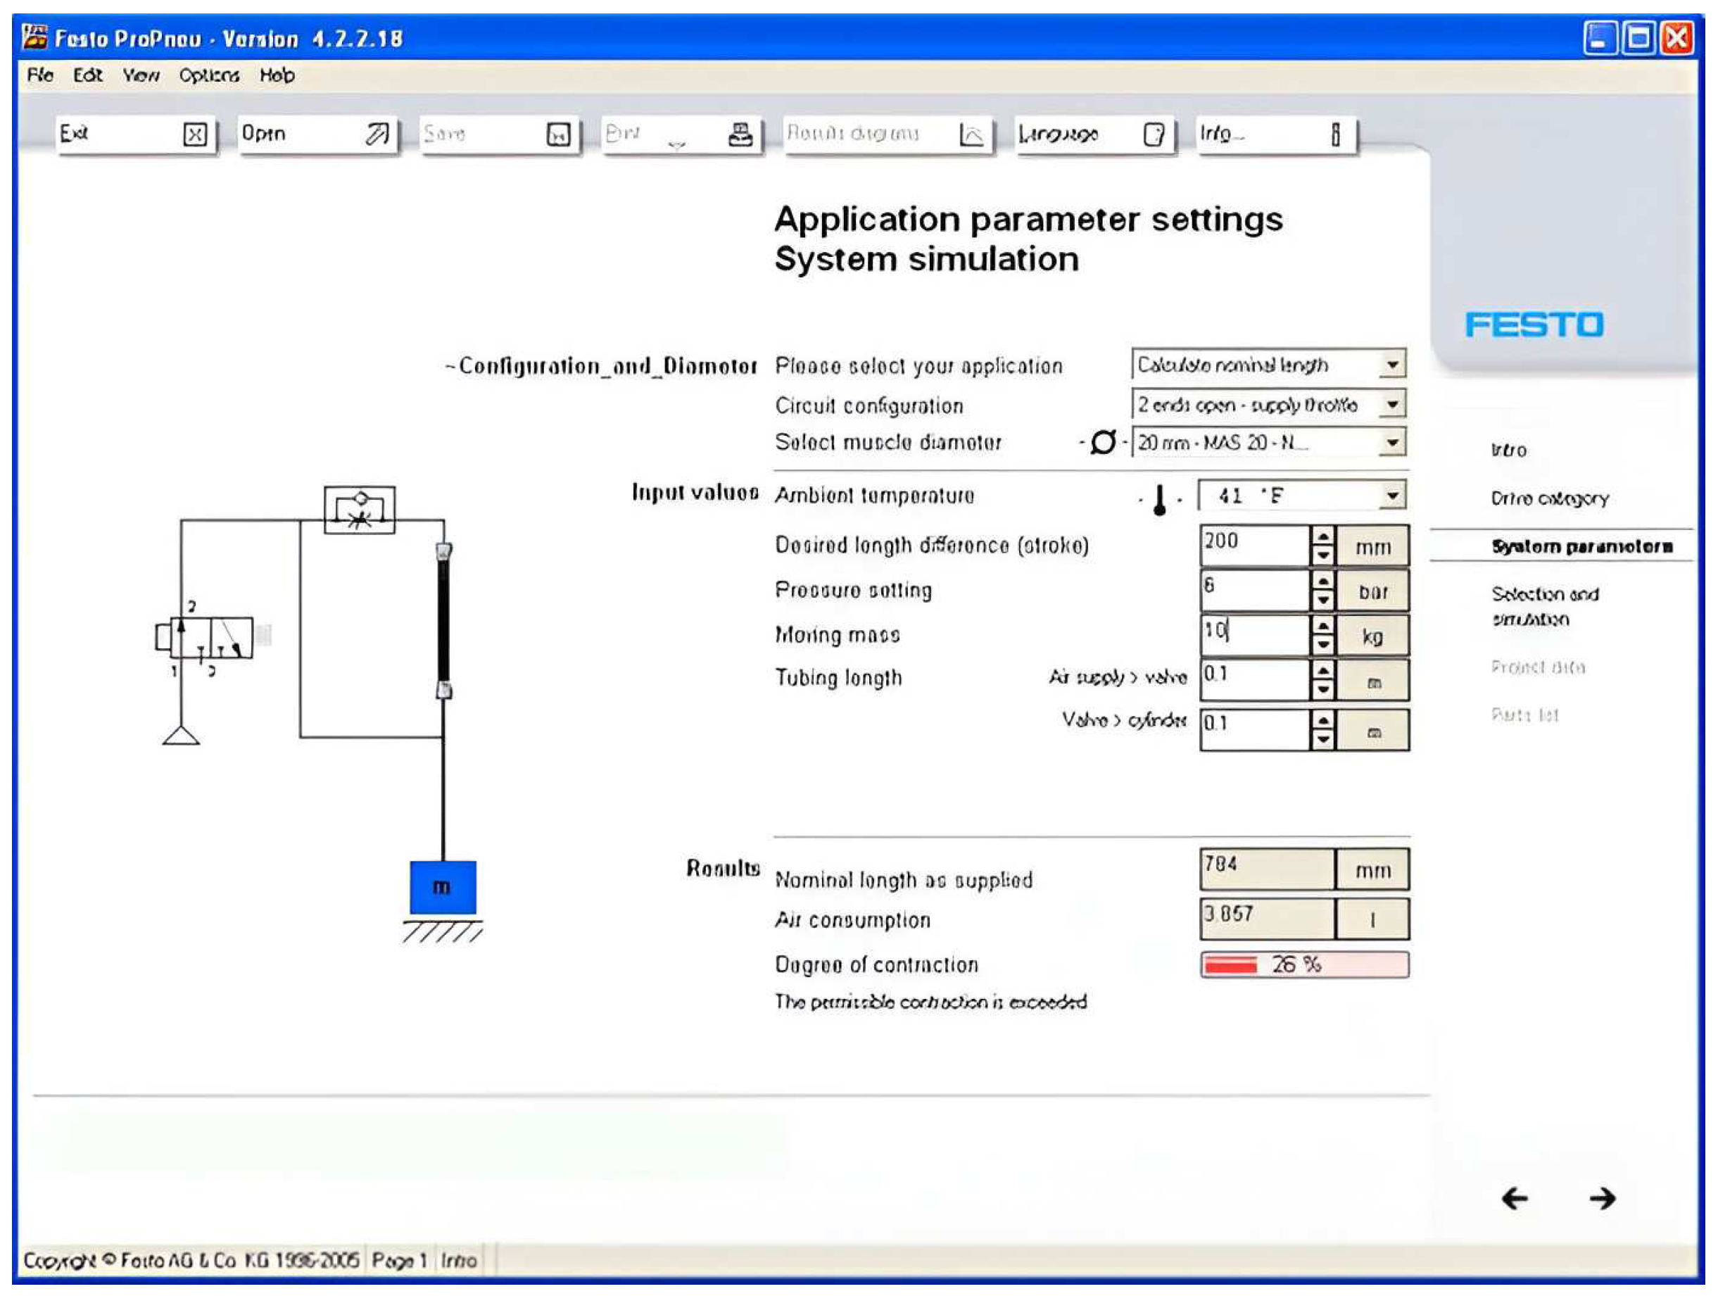This screenshot has width=1718, height=1296.
Task: Click the FESTO logo
Action: [1534, 325]
